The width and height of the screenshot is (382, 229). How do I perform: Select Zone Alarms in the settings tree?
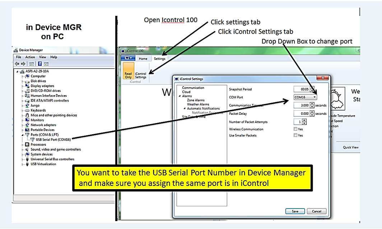coord(196,100)
